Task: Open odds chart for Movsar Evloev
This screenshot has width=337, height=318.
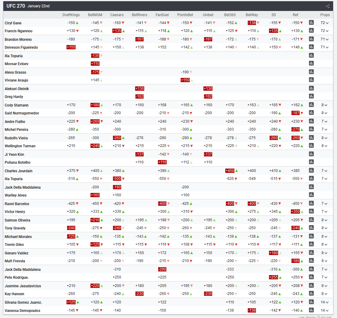Action: pos(311,63)
